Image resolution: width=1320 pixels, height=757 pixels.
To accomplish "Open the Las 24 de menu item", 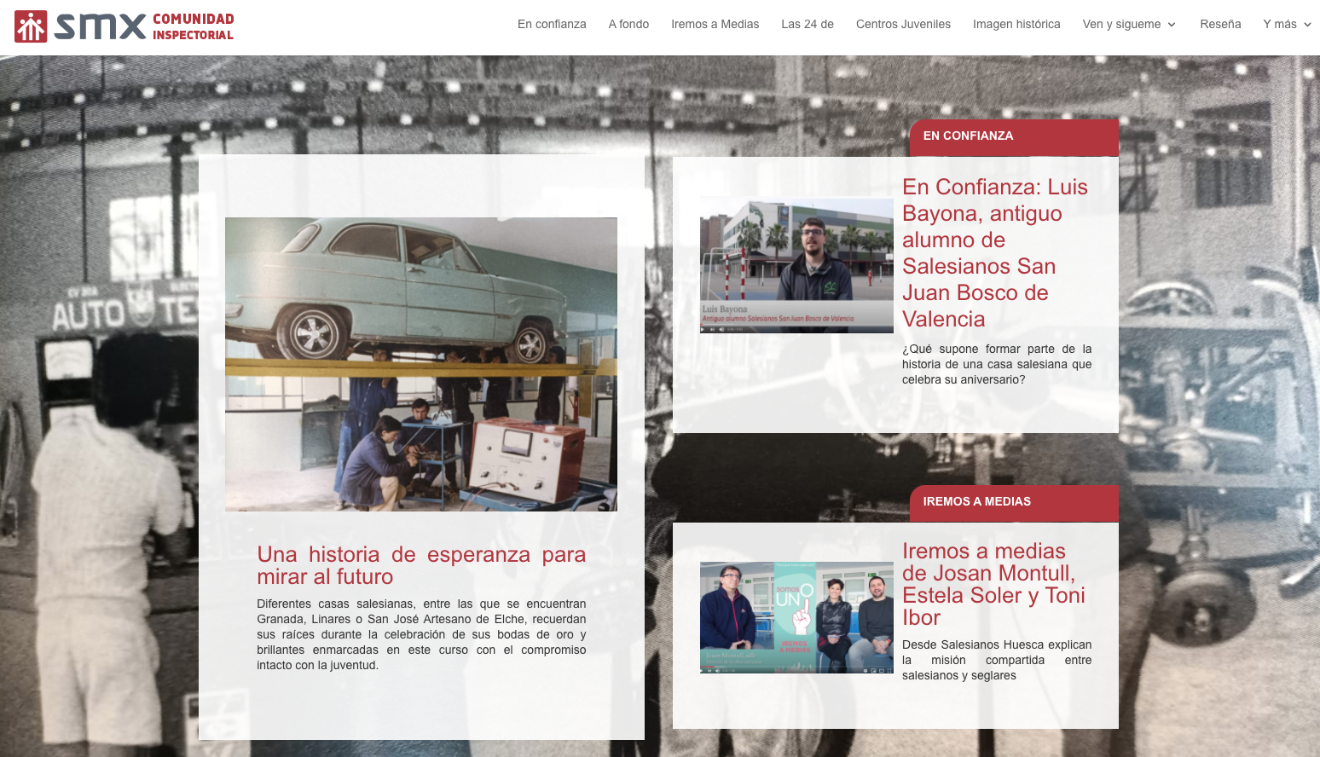I will coord(807,24).
